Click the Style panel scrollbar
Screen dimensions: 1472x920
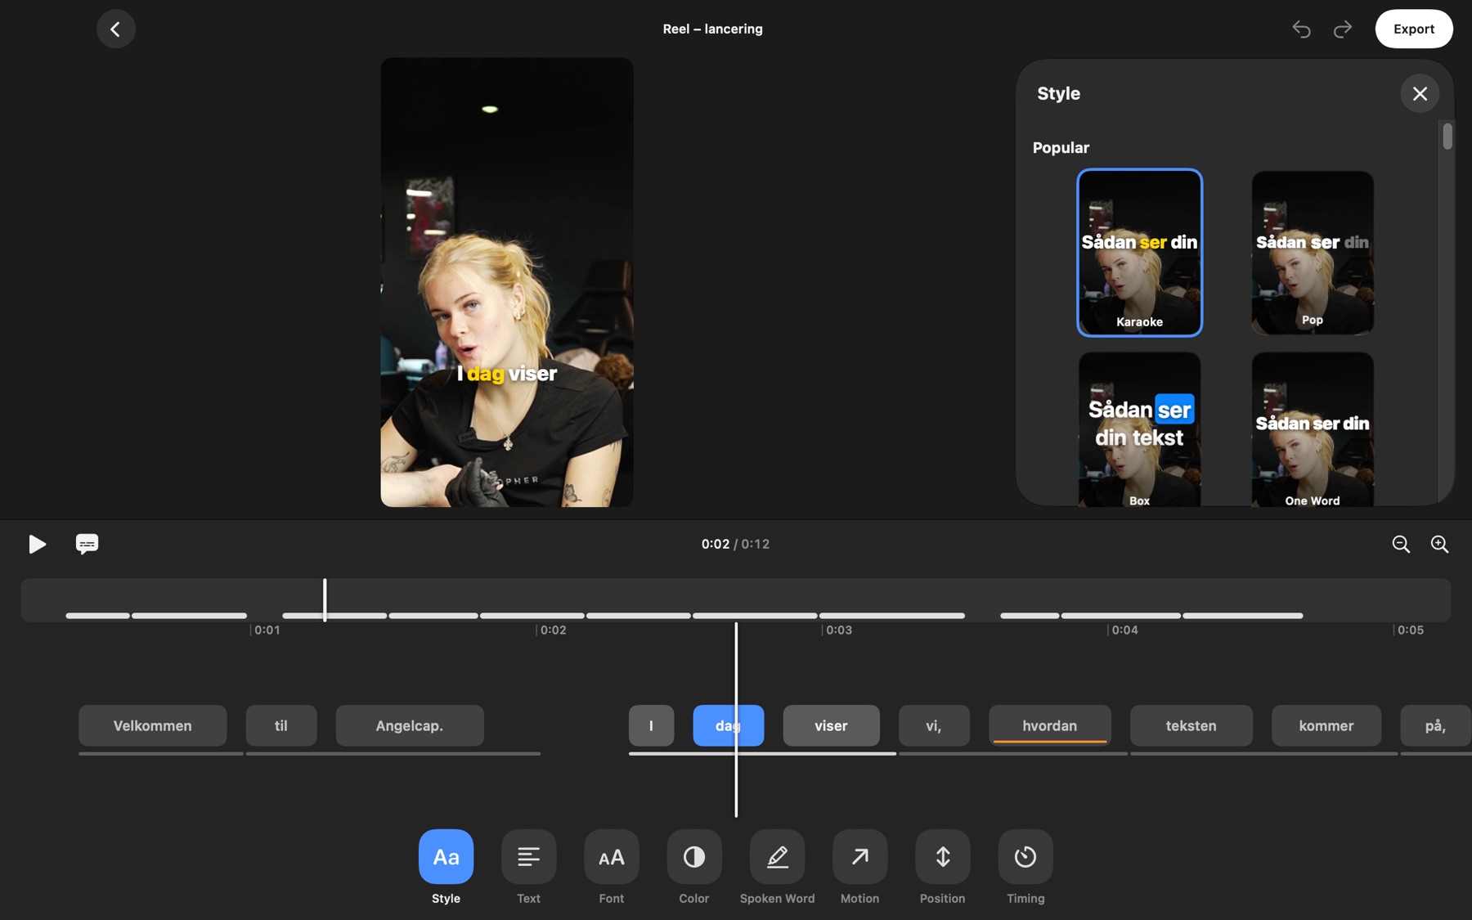[1447, 137]
